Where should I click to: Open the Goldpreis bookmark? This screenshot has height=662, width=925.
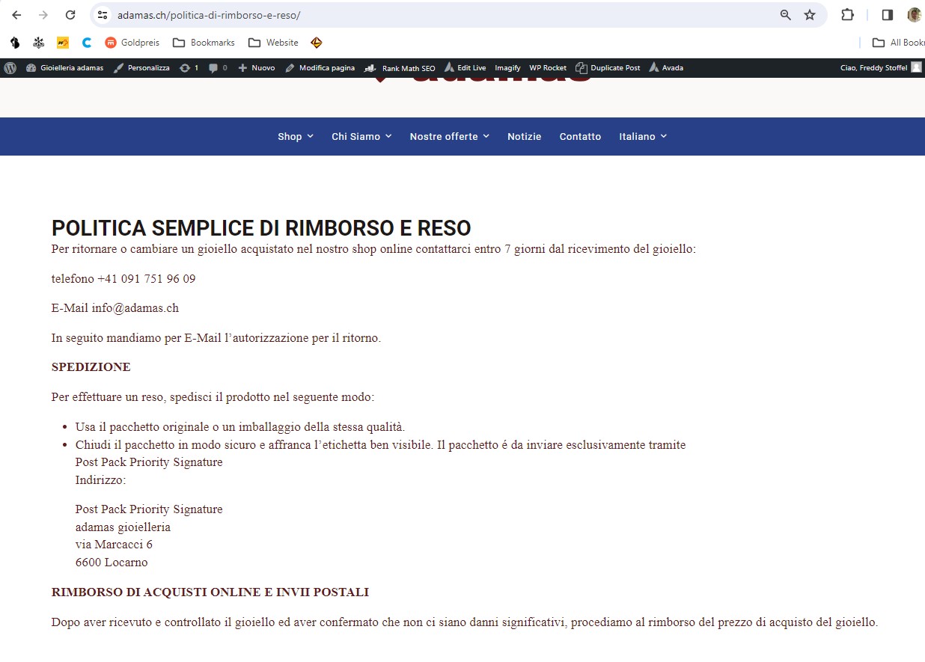pos(132,43)
